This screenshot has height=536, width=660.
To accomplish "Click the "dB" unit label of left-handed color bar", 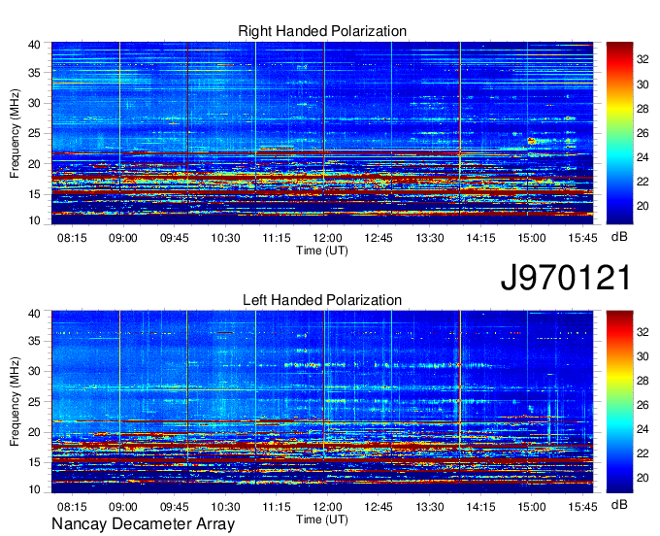I will click(619, 504).
